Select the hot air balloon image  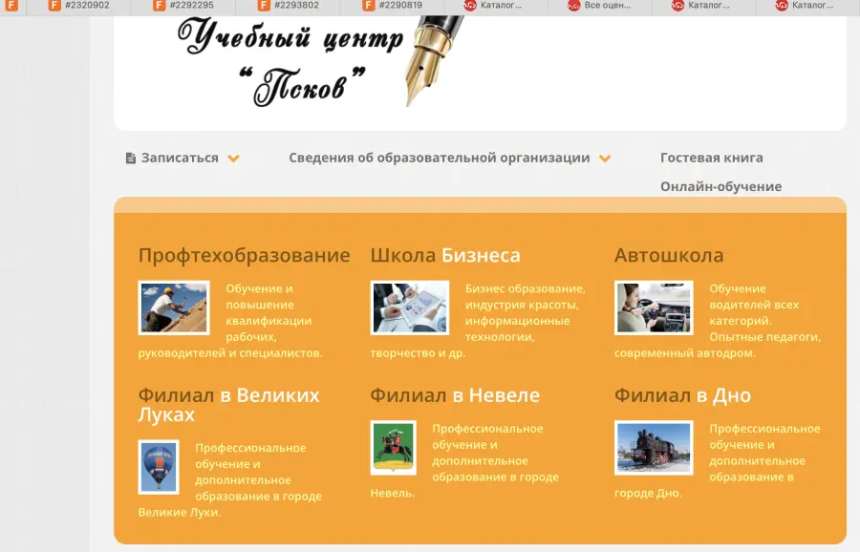[x=159, y=466]
